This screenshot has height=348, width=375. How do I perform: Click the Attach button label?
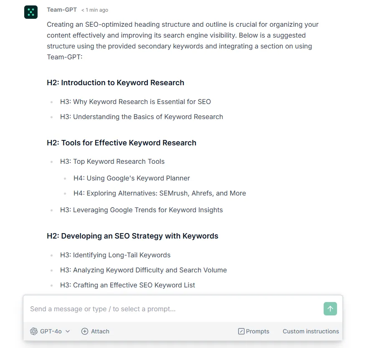point(100,331)
